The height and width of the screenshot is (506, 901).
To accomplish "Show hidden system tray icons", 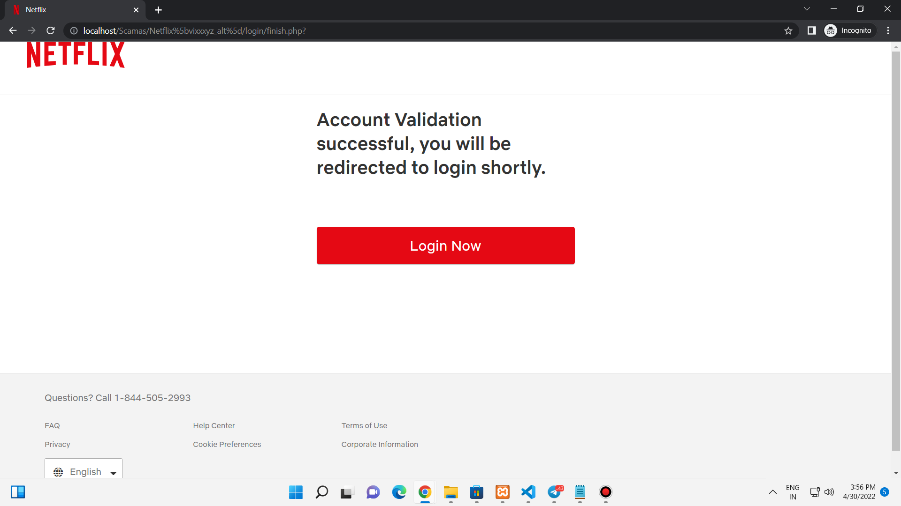I will click(x=772, y=492).
